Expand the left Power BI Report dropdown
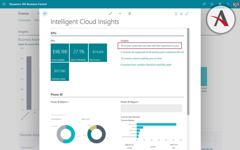This screenshot has height=150, width=240. pos(60,102)
